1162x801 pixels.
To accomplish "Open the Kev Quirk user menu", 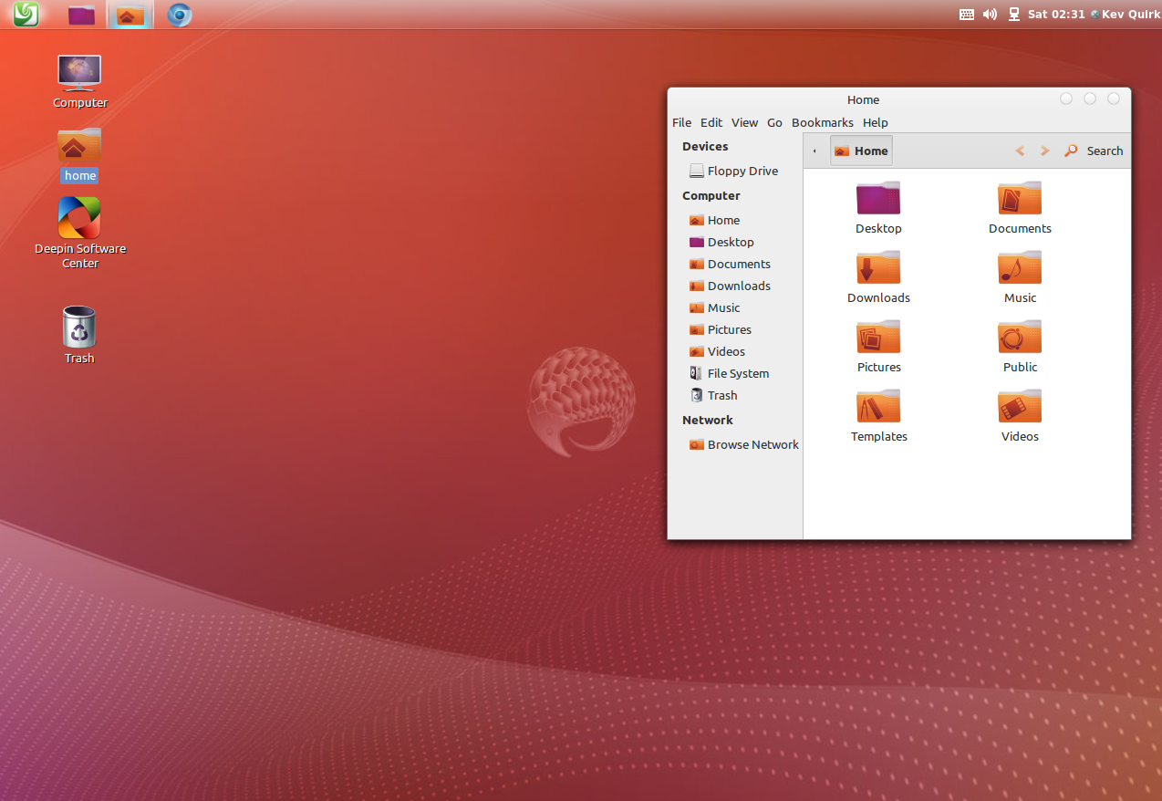I will [x=1130, y=15].
